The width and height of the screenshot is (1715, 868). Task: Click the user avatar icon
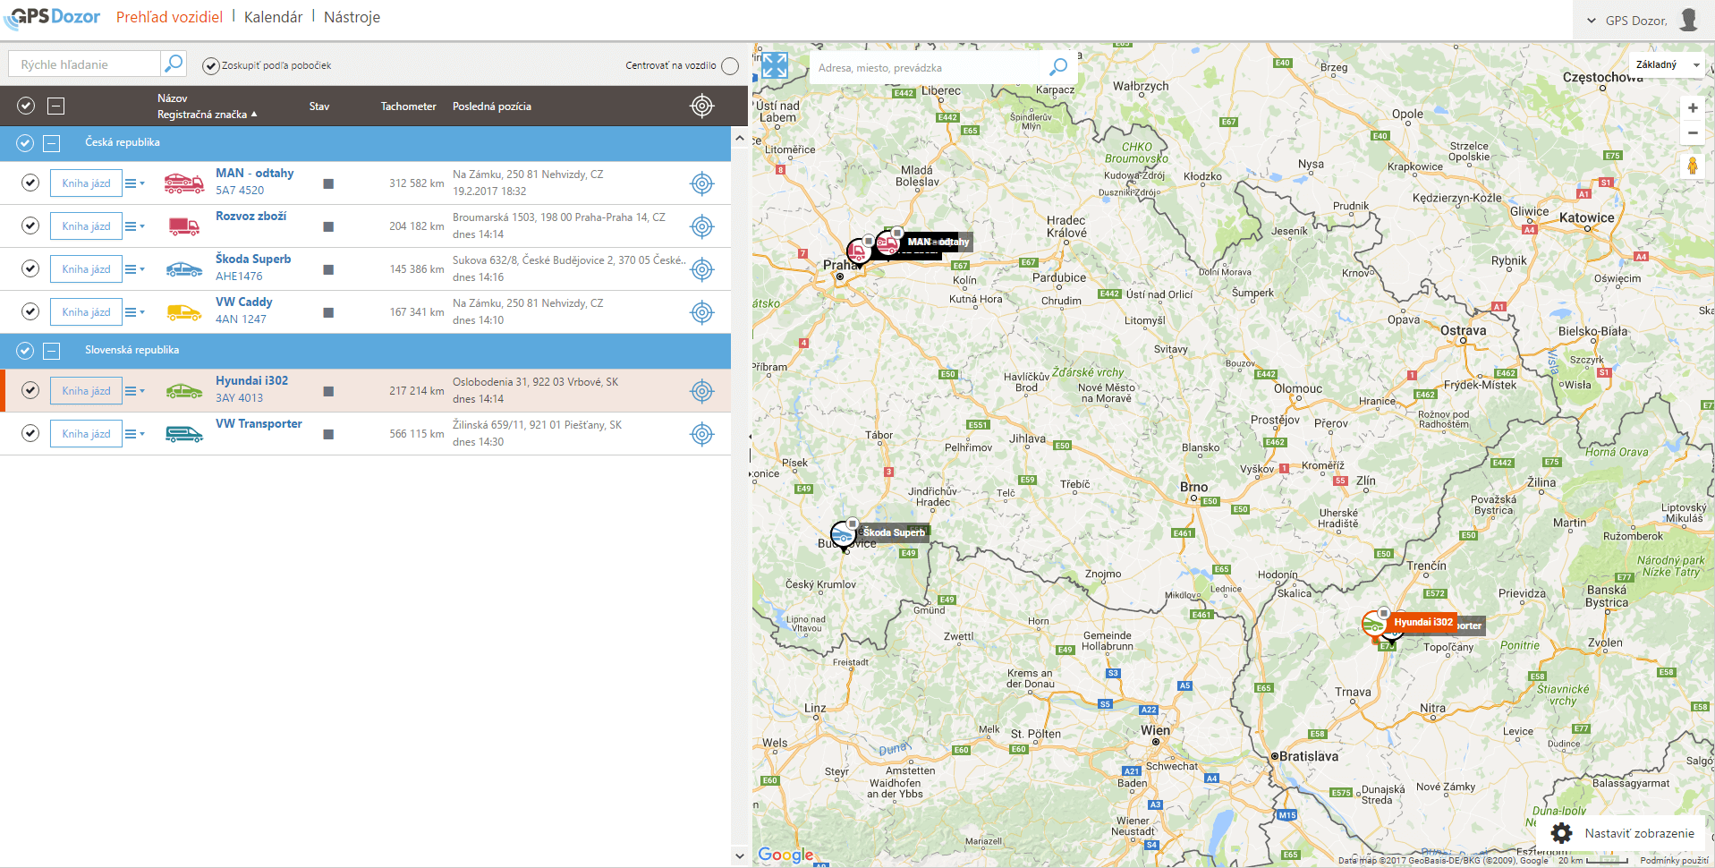[1688, 20]
